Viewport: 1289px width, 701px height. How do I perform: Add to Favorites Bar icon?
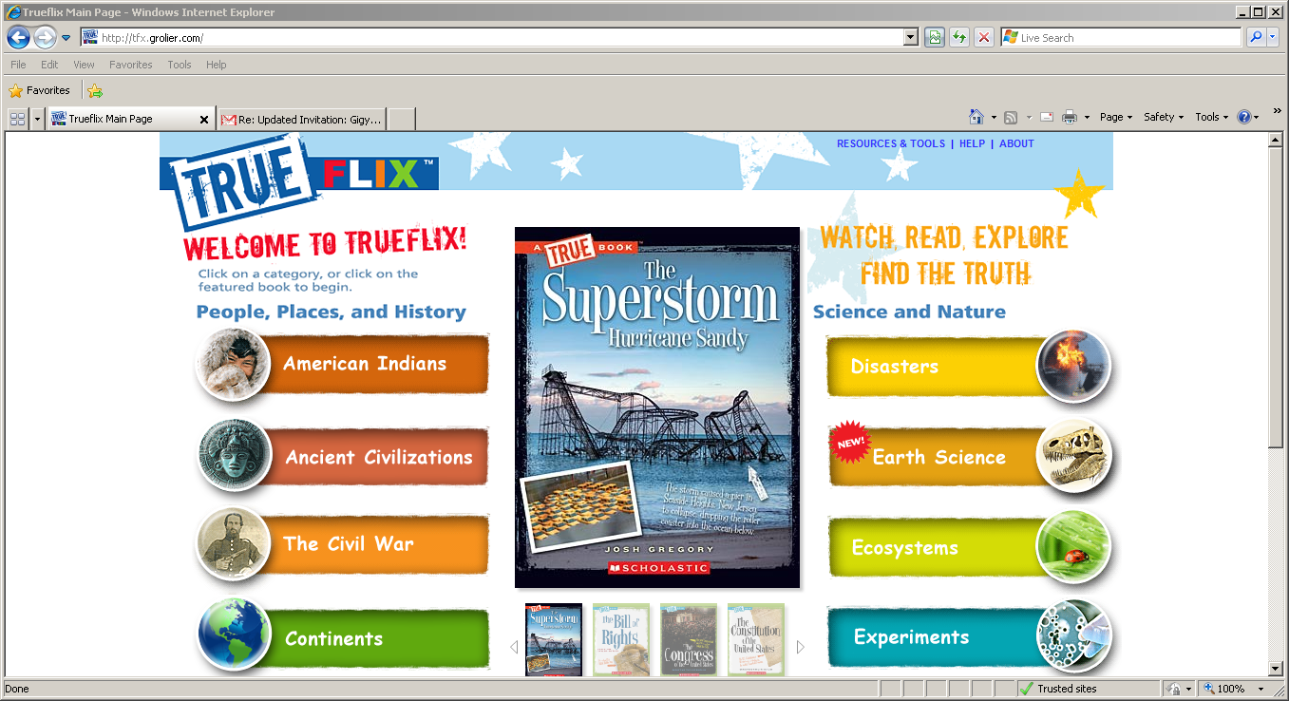pyautogui.click(x=95, y=91)
